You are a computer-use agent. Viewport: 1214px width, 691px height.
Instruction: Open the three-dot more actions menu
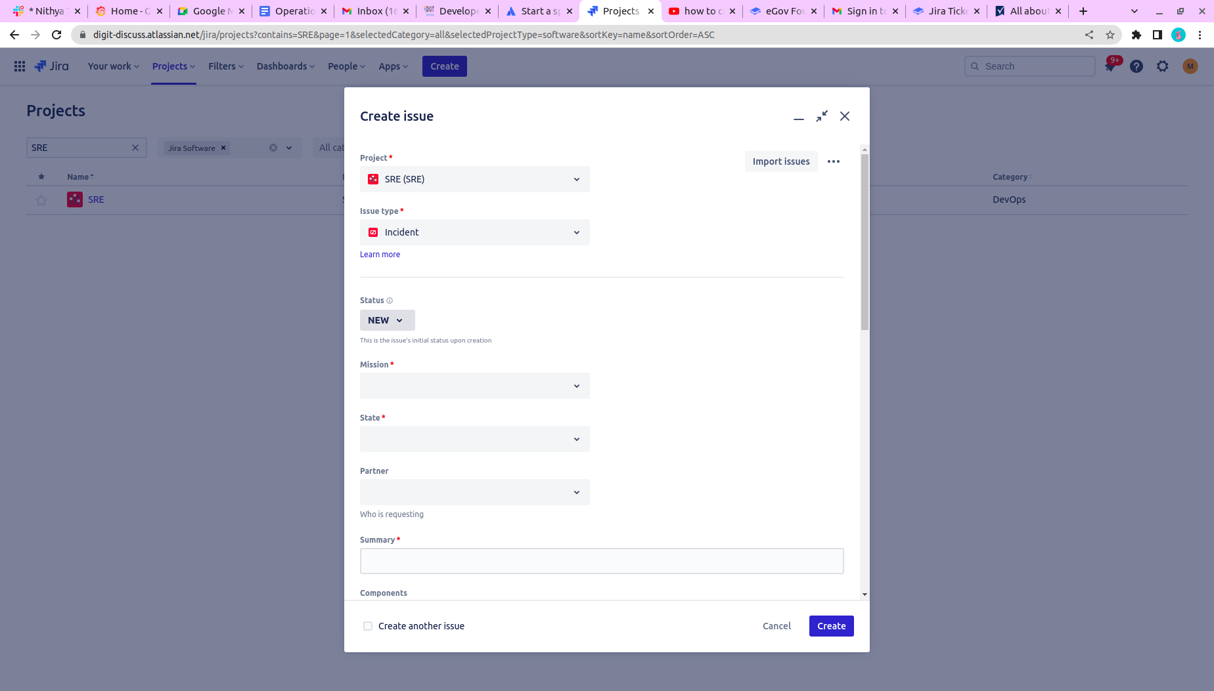[x=834, y=161]
